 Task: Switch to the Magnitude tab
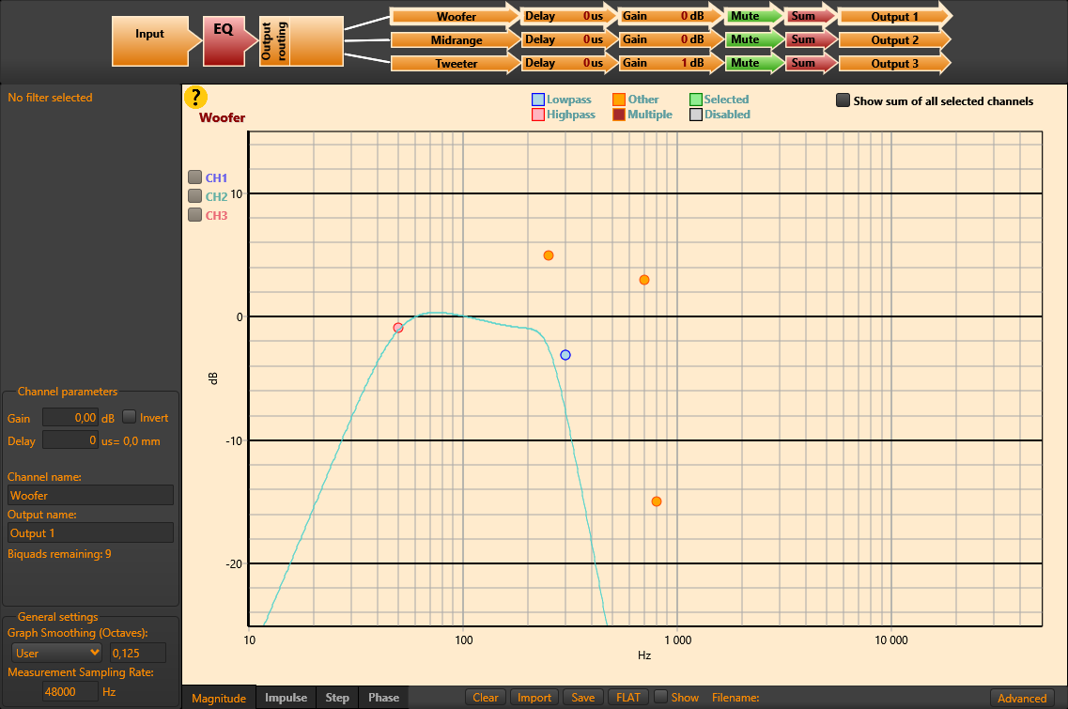coord(219,698)
